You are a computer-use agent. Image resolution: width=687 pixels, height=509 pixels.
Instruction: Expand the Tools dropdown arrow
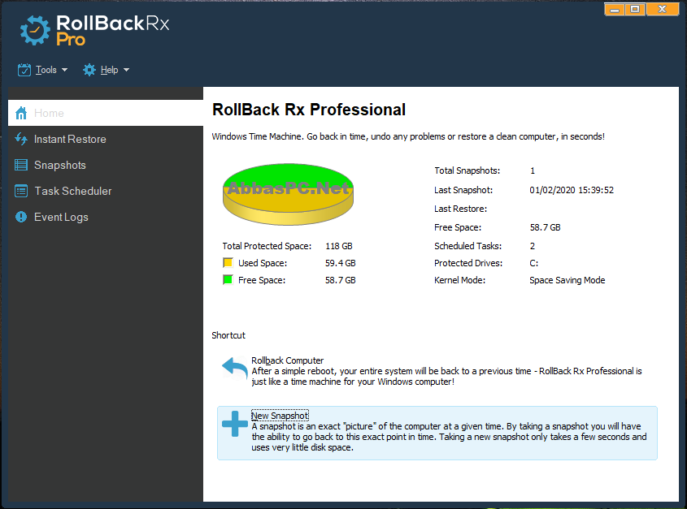(64, 70)
